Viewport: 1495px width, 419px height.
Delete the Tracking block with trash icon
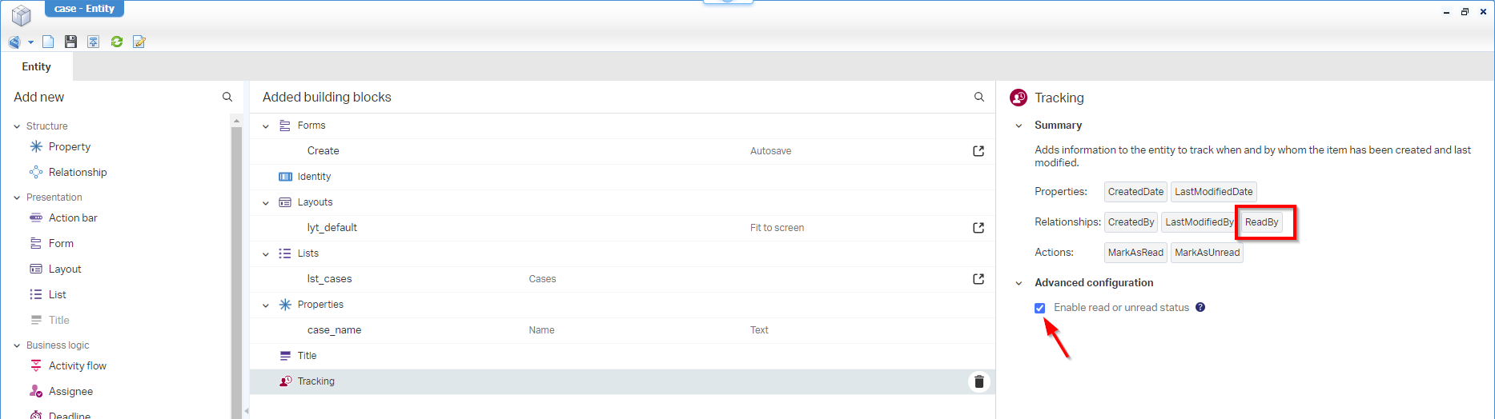pos(979,381)
